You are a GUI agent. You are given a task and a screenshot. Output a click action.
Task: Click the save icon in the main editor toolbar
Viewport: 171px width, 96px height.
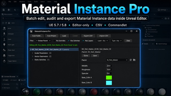tap(3, 10)
